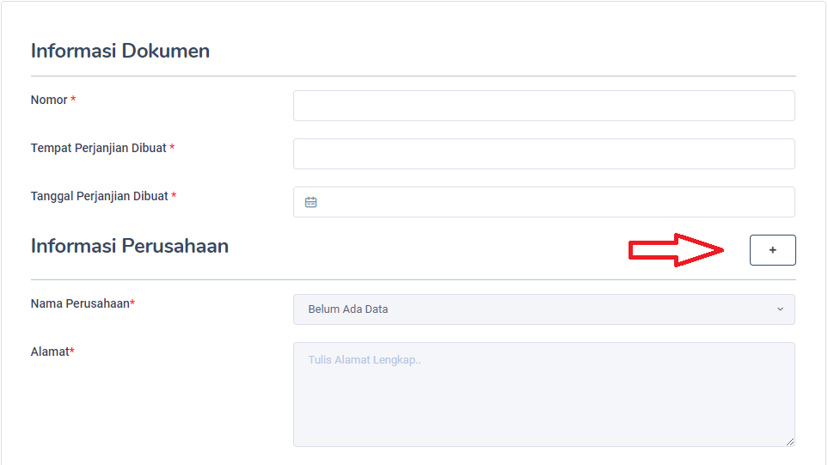Click the chevron arrow in the company dropdown
Image resolution: width=828 pixels, height=465 pixels.
click(780, 309)
